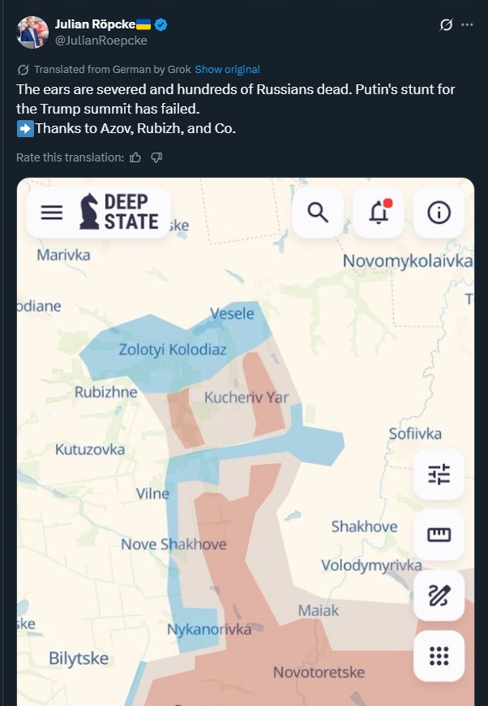Open map filter sliders settings

pyautogui.click(x=439, y=474)
